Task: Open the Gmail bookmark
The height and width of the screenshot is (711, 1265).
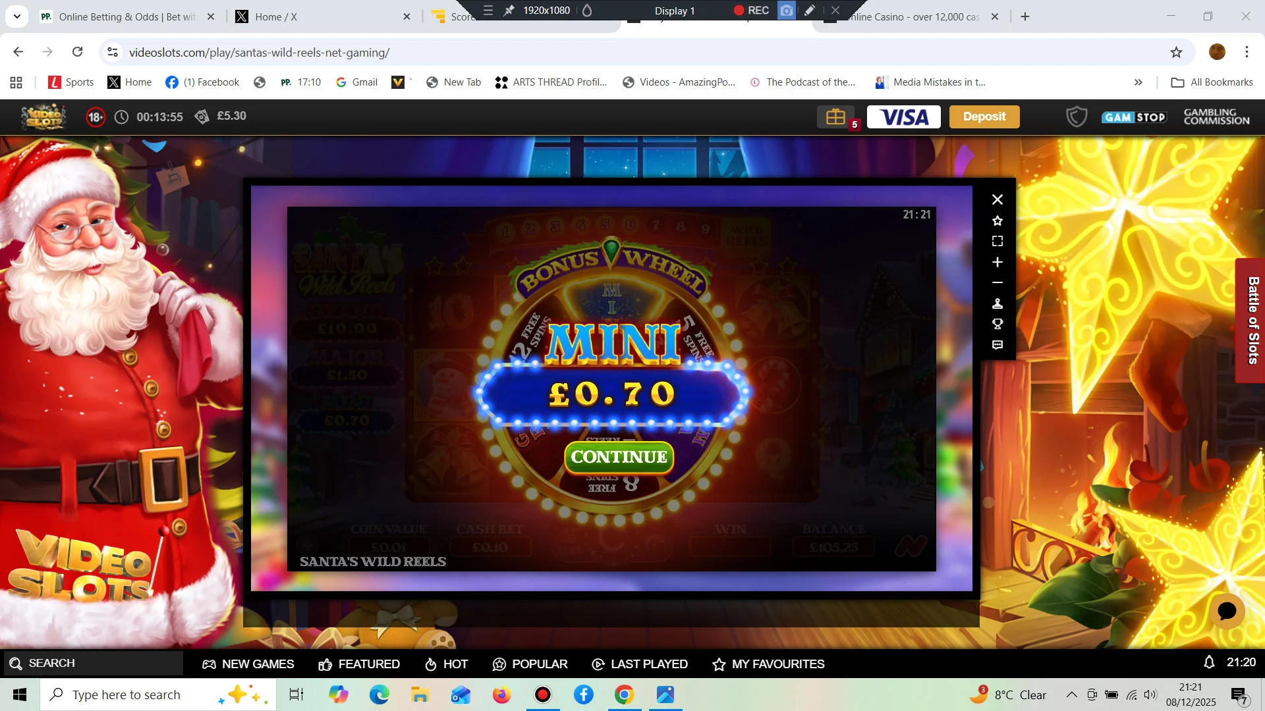Action: 356,82
